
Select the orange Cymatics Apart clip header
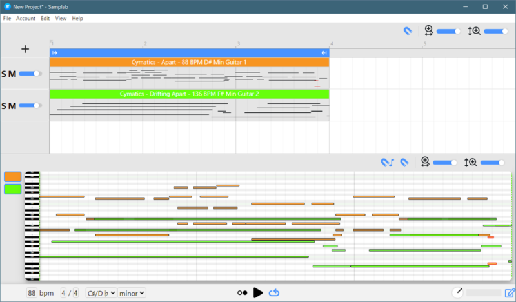189,63
